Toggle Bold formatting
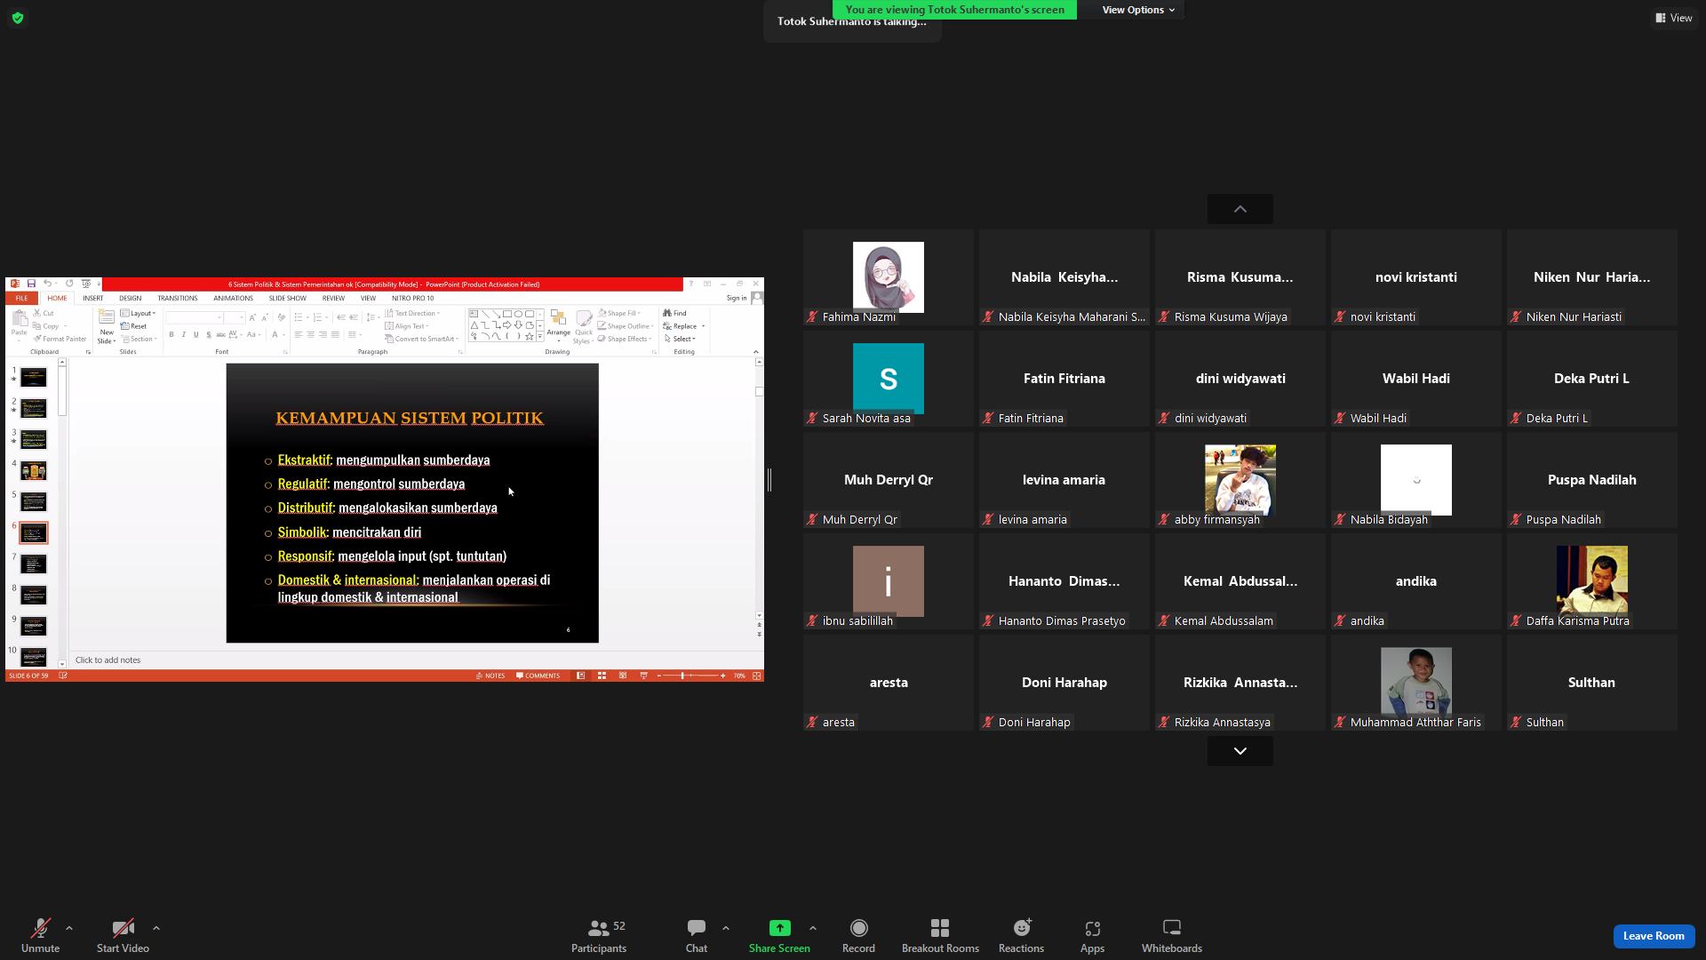This screenshot has height=960, width=1706. click(x=171, y=335)
